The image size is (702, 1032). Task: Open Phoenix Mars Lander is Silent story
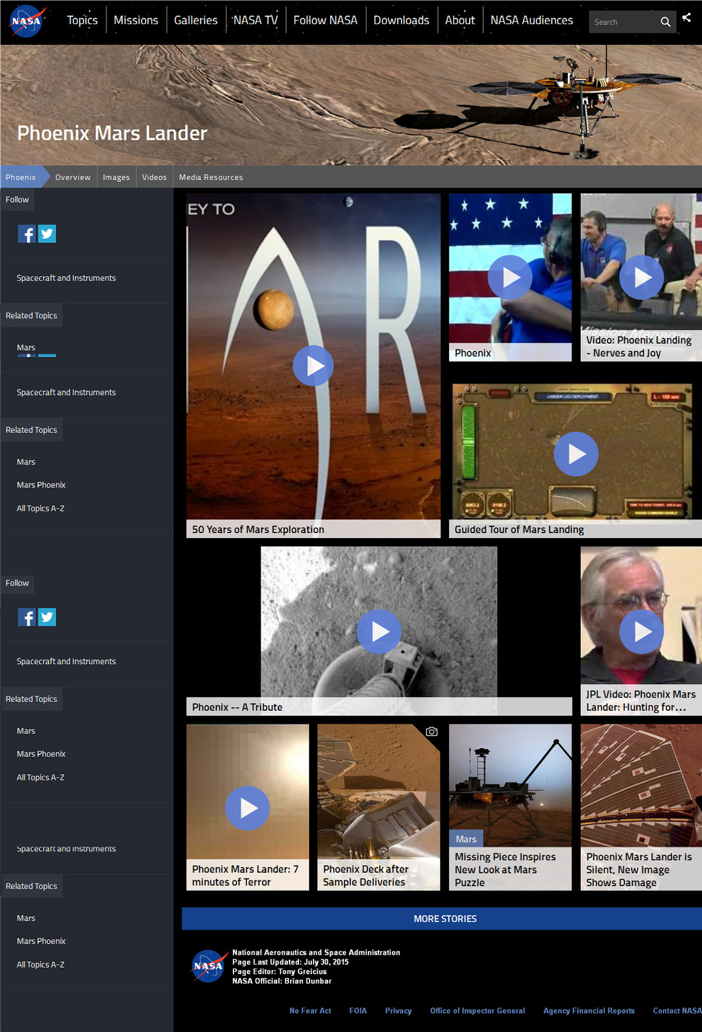[x=641, y=807]
